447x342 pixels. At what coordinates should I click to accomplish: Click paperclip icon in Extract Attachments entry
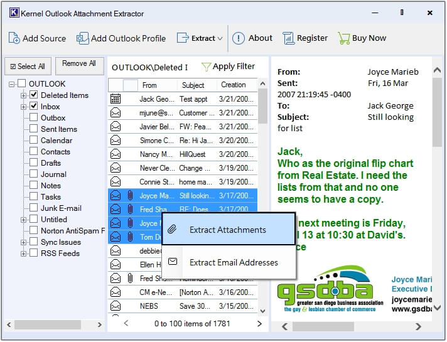tap(172, 229)
